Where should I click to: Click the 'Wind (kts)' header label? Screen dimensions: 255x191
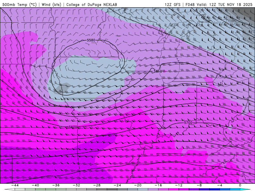click(51, 4)
